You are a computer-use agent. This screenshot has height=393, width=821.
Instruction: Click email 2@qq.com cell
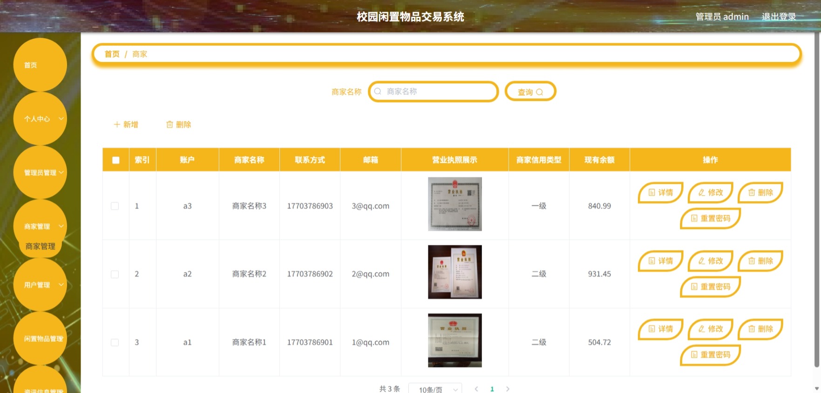(x=370, y=274)
